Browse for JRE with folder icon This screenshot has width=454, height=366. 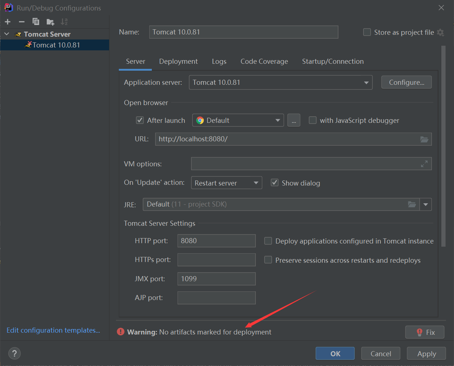412,204
